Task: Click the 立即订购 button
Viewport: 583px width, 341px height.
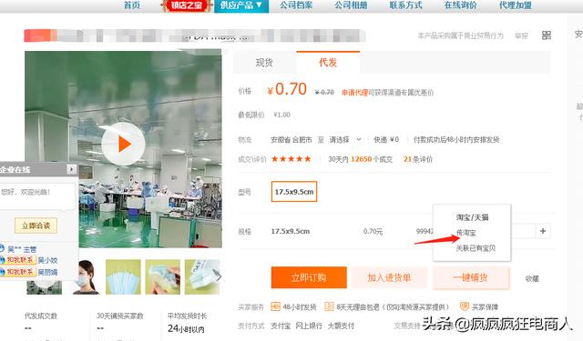Action: pyautogui.click(x=309, y=277)
